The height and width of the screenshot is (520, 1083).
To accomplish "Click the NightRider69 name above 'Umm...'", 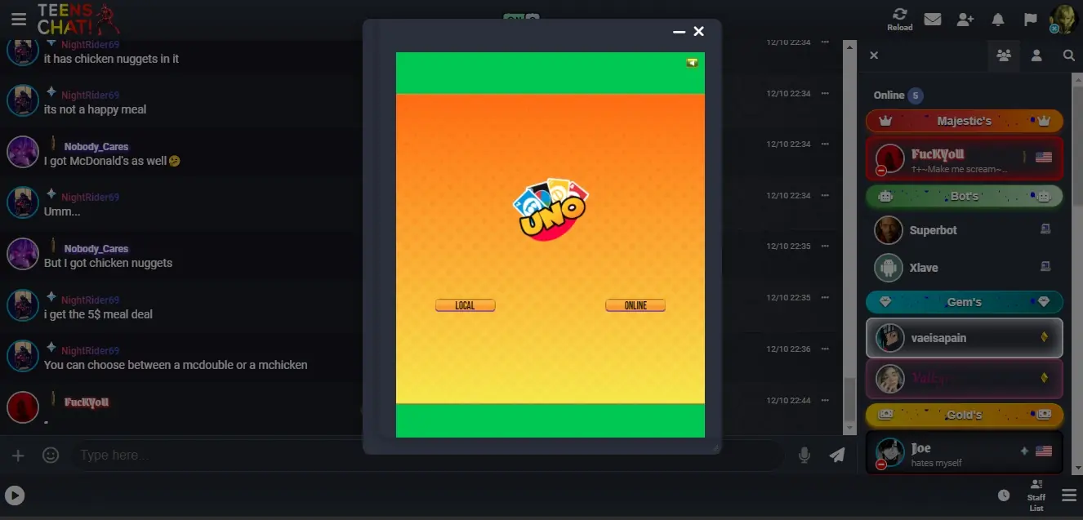I will click(x=90, y=197).
